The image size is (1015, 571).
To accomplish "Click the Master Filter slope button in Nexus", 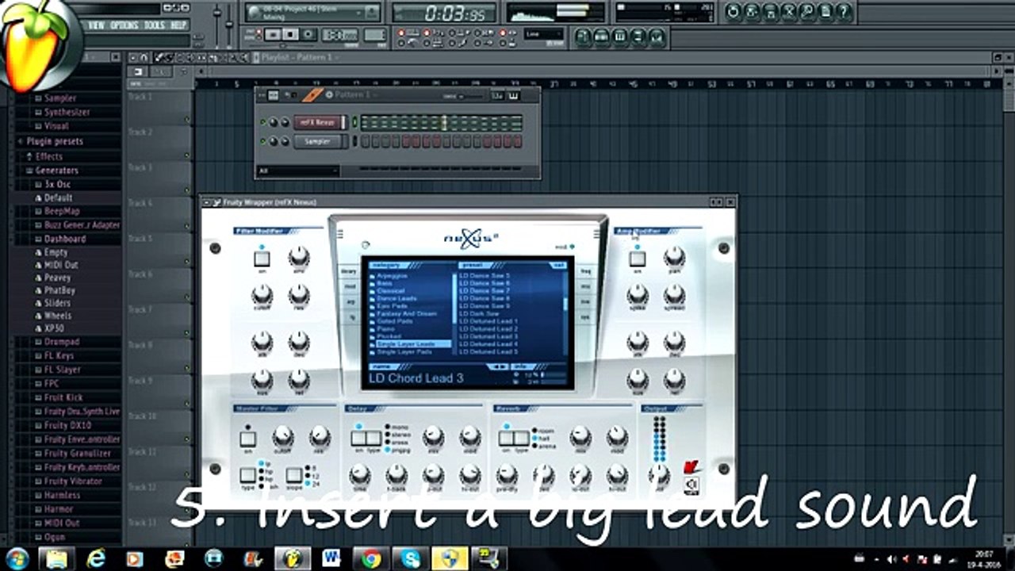I will (294, 476).
